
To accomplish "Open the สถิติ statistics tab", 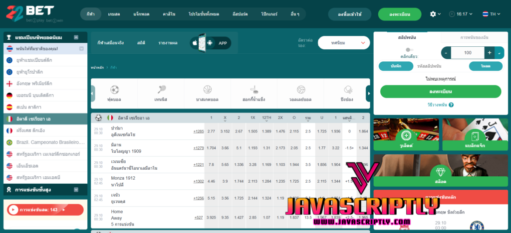I will [141, 43].
